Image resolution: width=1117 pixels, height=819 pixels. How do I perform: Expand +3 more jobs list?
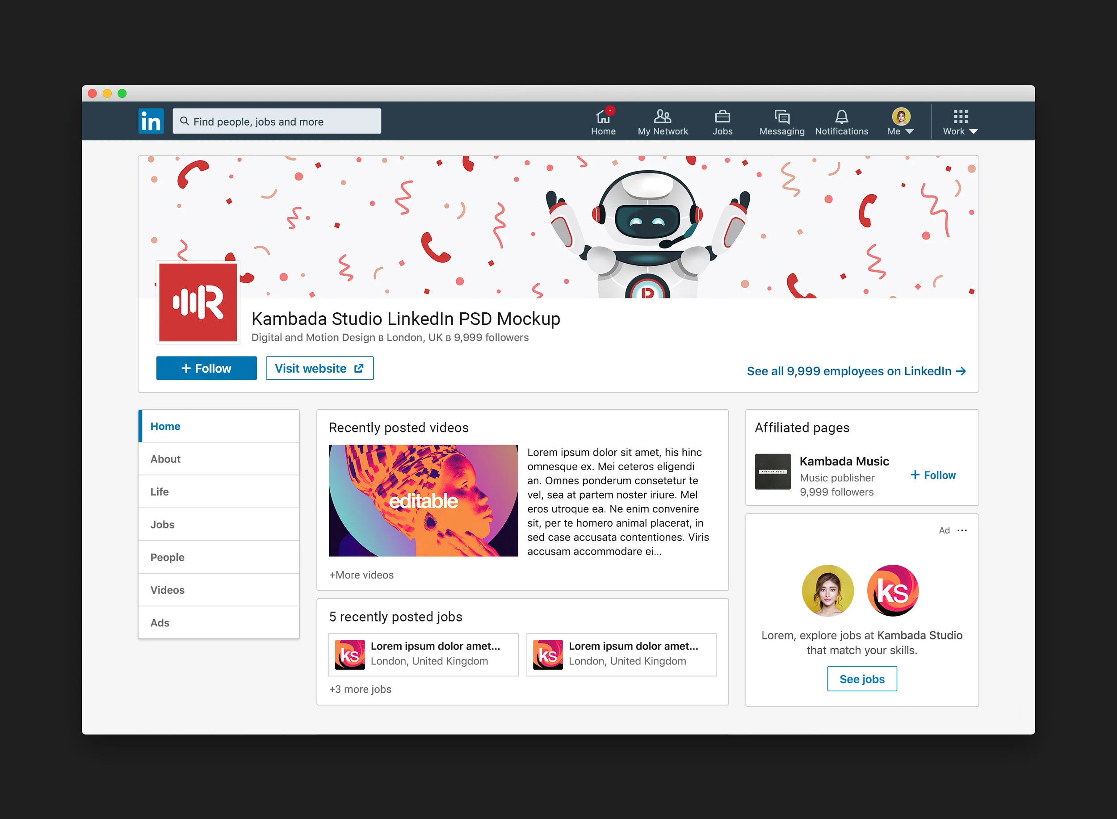point(360,689)
